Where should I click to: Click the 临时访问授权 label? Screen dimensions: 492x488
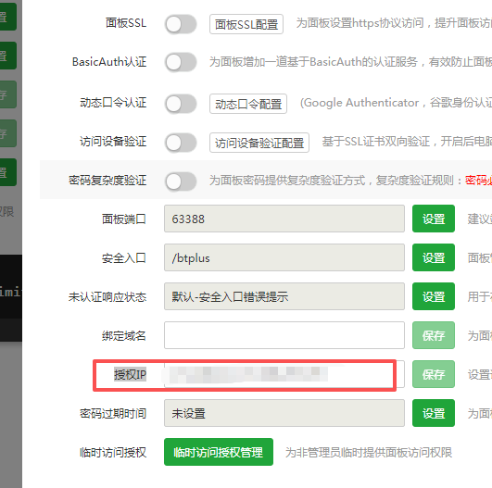click(113, 453)
